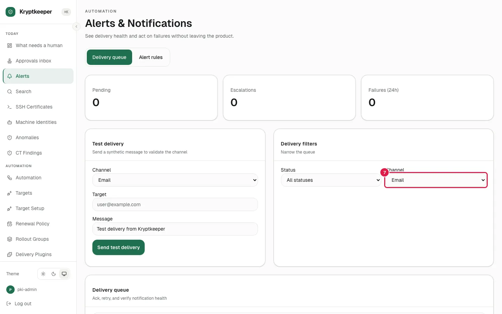This screenshot has width=502, height=314.
Task: Click the CT Findings shield icon
Action: click(x=10, y=153)
